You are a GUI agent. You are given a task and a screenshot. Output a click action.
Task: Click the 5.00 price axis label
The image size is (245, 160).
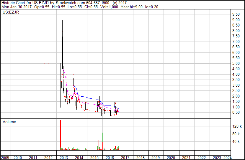click(236, 63)
